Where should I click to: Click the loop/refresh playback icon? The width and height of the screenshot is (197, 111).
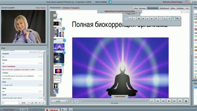click(x=152, y=101)
